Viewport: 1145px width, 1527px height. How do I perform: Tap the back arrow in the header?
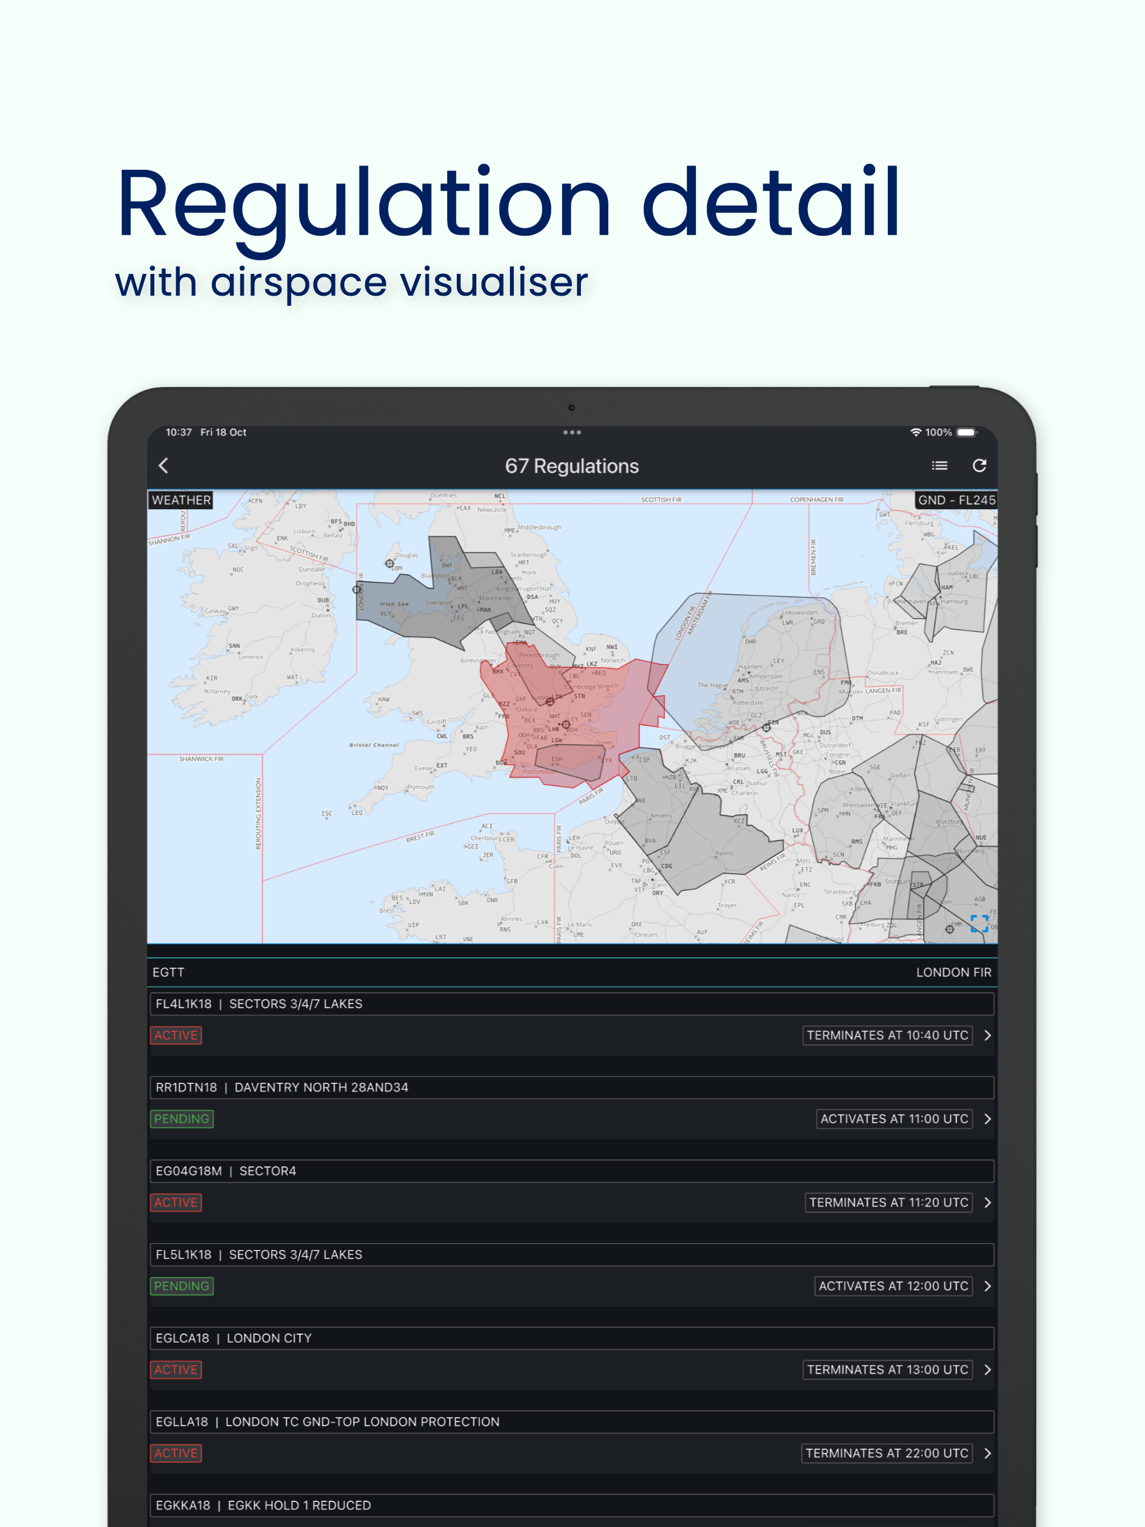164,466
